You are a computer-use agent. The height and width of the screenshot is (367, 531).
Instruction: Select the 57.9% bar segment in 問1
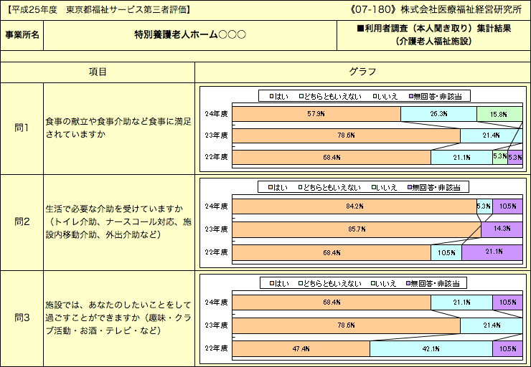click(316, 114)
